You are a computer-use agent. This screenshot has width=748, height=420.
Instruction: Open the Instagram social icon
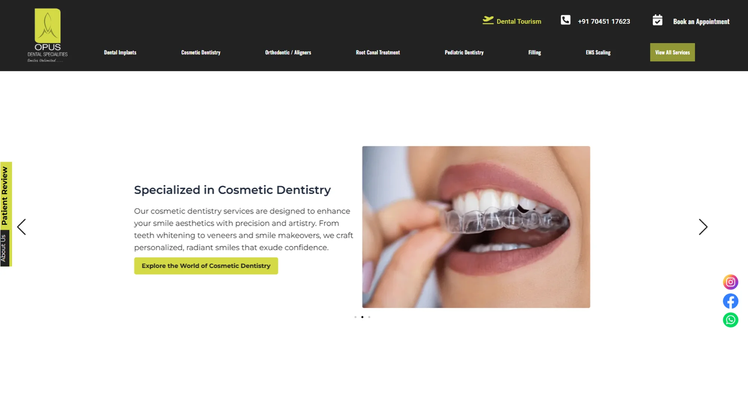pyautogui.click(x=730, y=282)
